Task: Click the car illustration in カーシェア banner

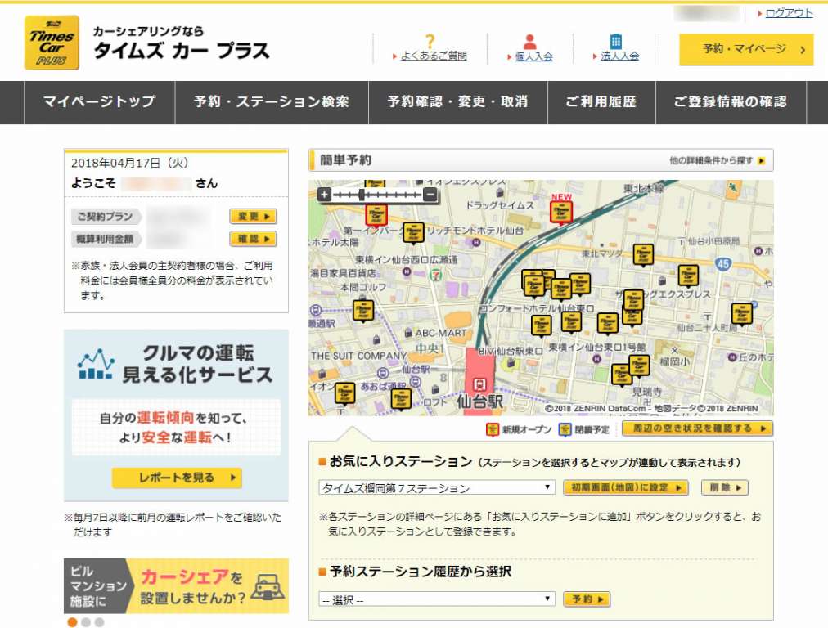Action: click(x=268, y=587)
